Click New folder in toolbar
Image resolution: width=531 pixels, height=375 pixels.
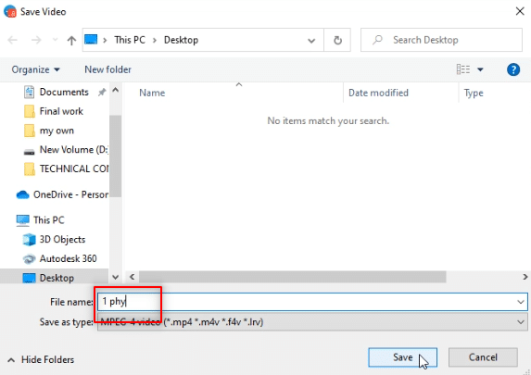[107, 69]
